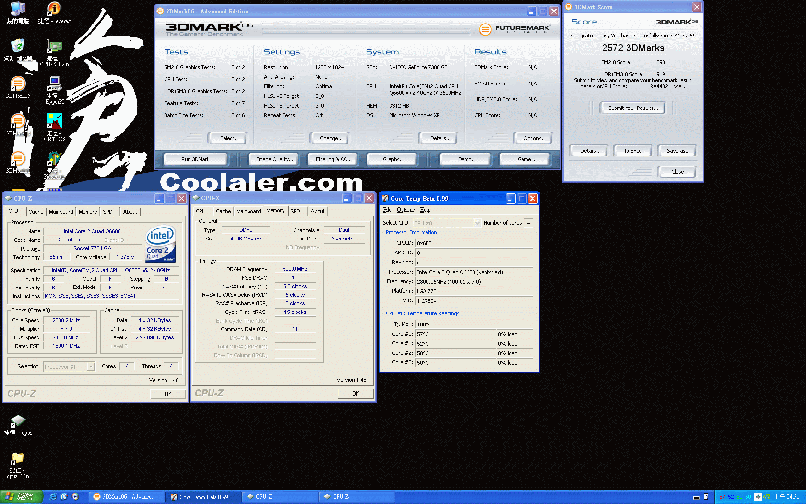The height and width of the screenshot is (504, 806).
Task: Select the ORTHOS shortcut icon
Action: point(54,128)
